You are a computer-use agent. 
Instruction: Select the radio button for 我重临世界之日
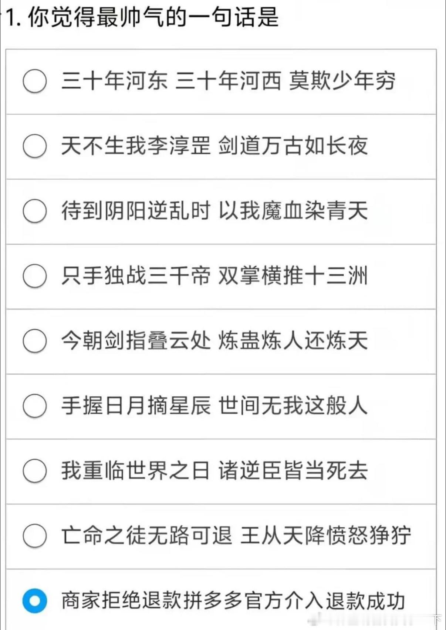35,471
